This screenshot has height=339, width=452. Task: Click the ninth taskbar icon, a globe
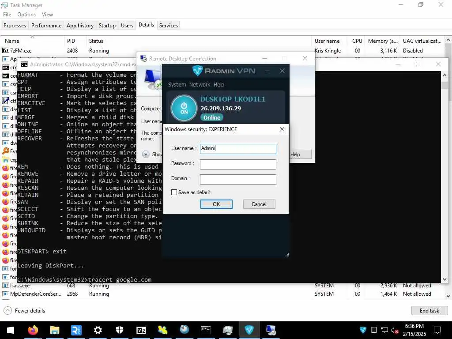pyautogui.click(x=184, y=330)
